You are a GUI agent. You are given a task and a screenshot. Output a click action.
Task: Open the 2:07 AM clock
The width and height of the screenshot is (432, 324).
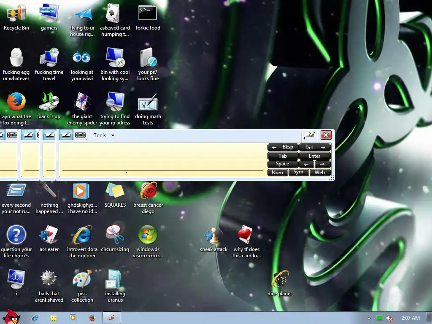[410, 318]
